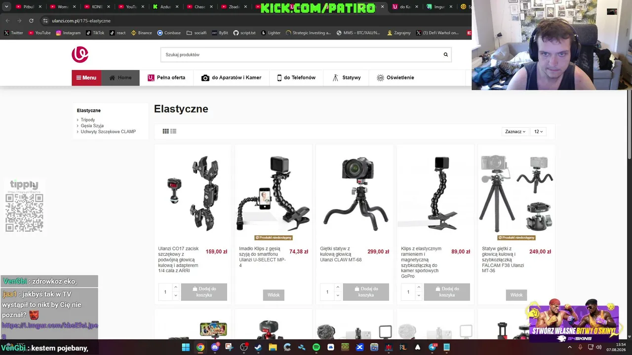Open the Ulanzi U-SELECT MP-4 product image

[x=274, y=193]
